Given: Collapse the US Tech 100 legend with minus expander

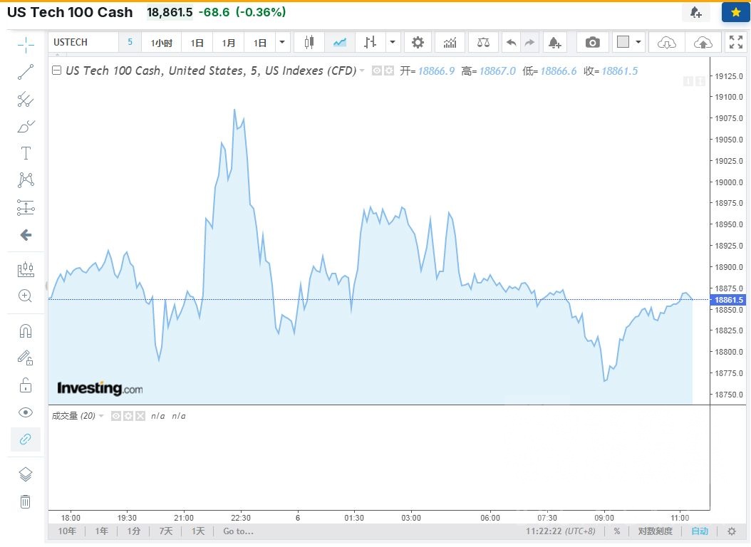Looking at the screenshot, I should (56, 71).
